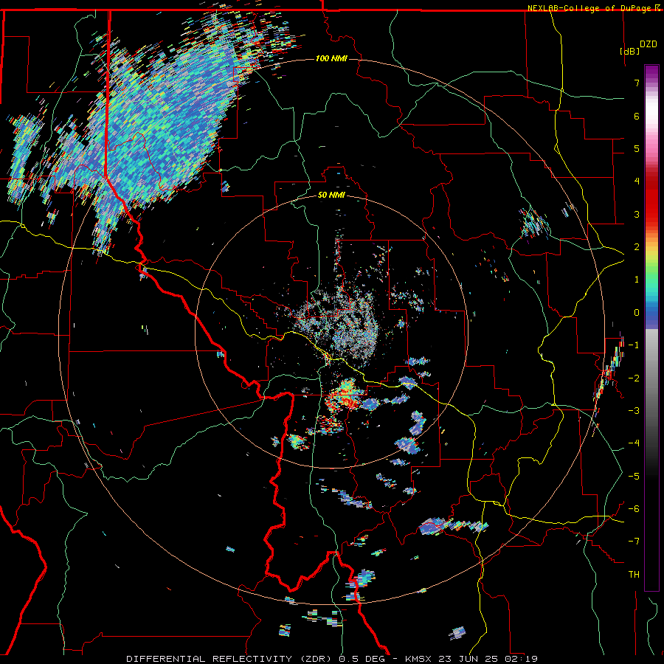
Task: Click the 5 value on the color scale
Action: tap(637, 148)
